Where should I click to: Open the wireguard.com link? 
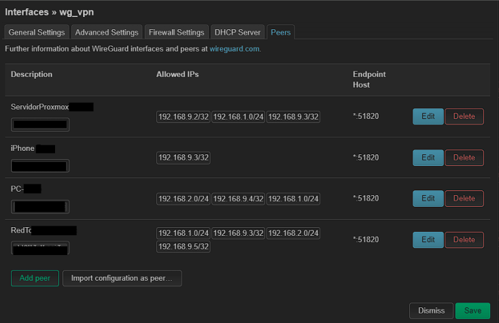(x=235, y=49)
